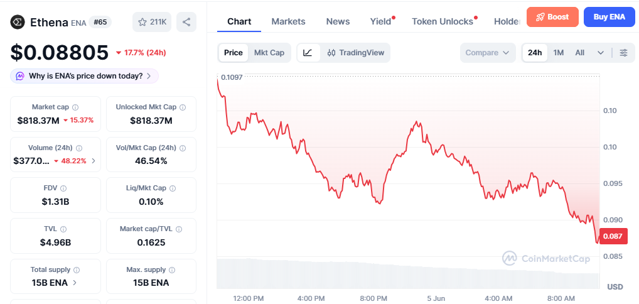Screen dimensions: 639x304
Task: Click the ENA ticker symbol text
Action: coord(78,23)
